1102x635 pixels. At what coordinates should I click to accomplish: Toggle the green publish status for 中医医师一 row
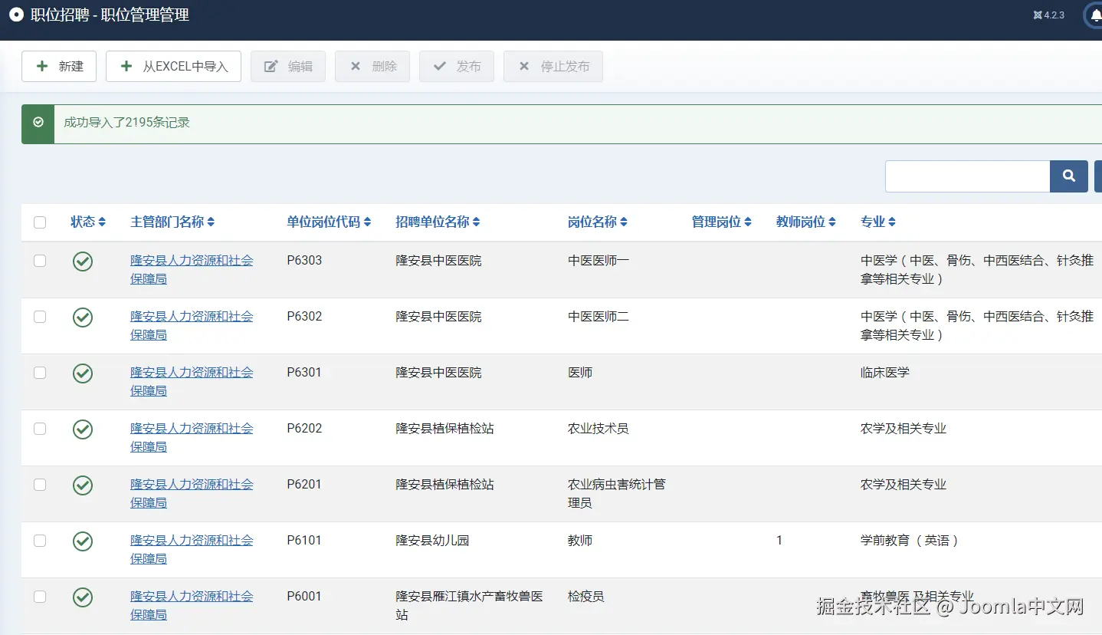click(82, 261)
